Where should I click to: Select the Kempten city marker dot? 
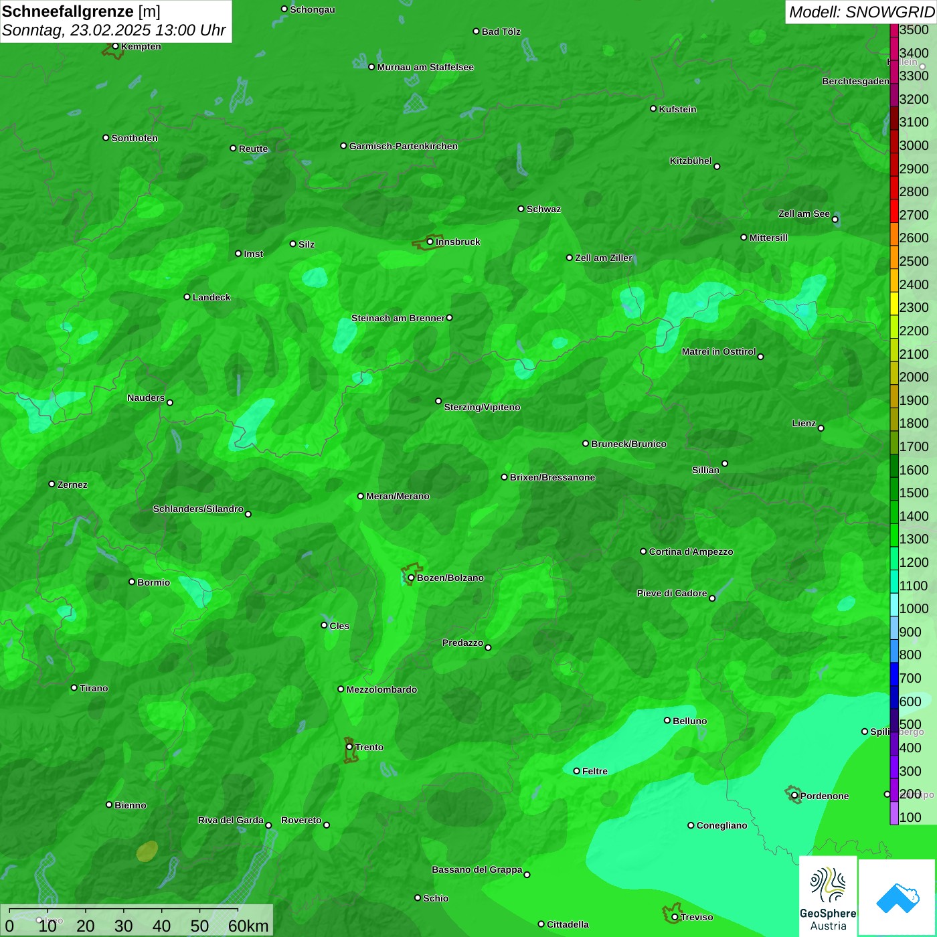[115, 46]
